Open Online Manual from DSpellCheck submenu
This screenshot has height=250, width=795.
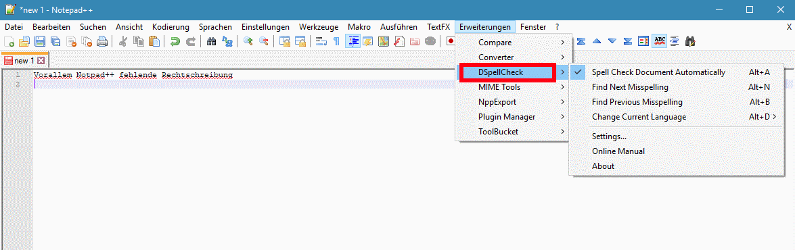[677, 151]
